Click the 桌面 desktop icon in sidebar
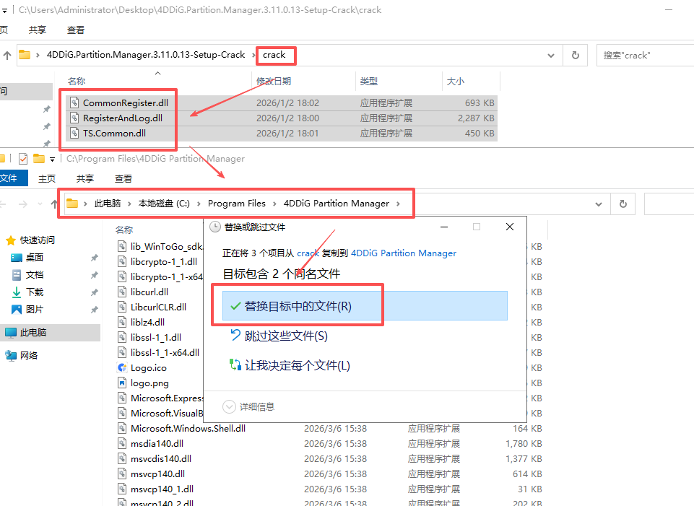Image resolution: width=694 pixels, height=506 pixels. [17, 258]
